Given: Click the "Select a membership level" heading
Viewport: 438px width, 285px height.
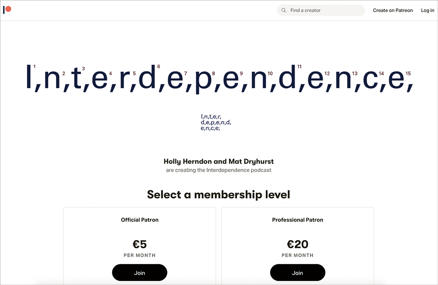Looking at the screenshot, I should [x=219, y=194].
